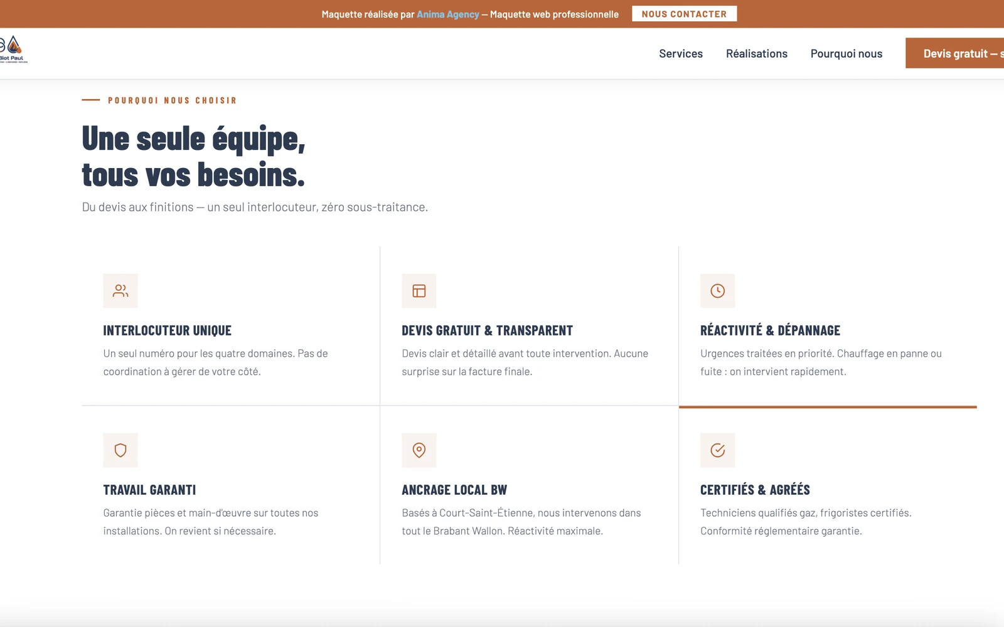The width and height of the screenshot is (1004, 627).
Task: Open the Réalisations section
Action: coord(757,53)
